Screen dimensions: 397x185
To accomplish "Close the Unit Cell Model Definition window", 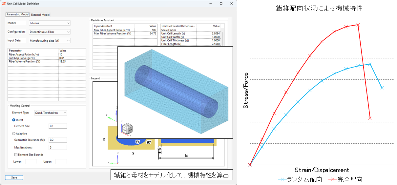I will tap(231, 4).
